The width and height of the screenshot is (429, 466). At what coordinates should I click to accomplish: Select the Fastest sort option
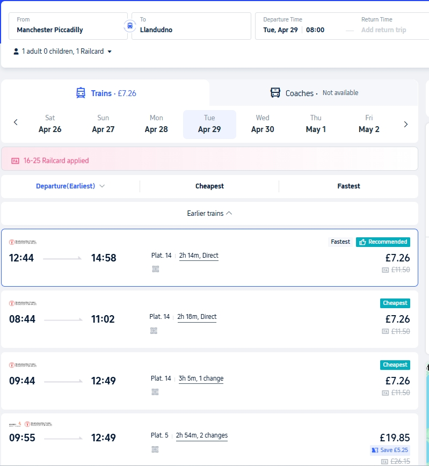348,186
